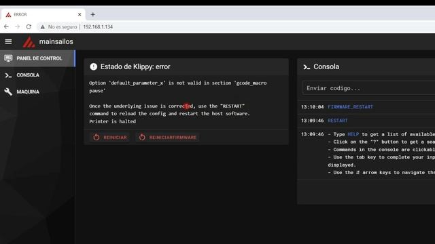Click the RESTART console command
Image resolution: width=435 pixels, height=244 pixels.
tap(338, 121)
